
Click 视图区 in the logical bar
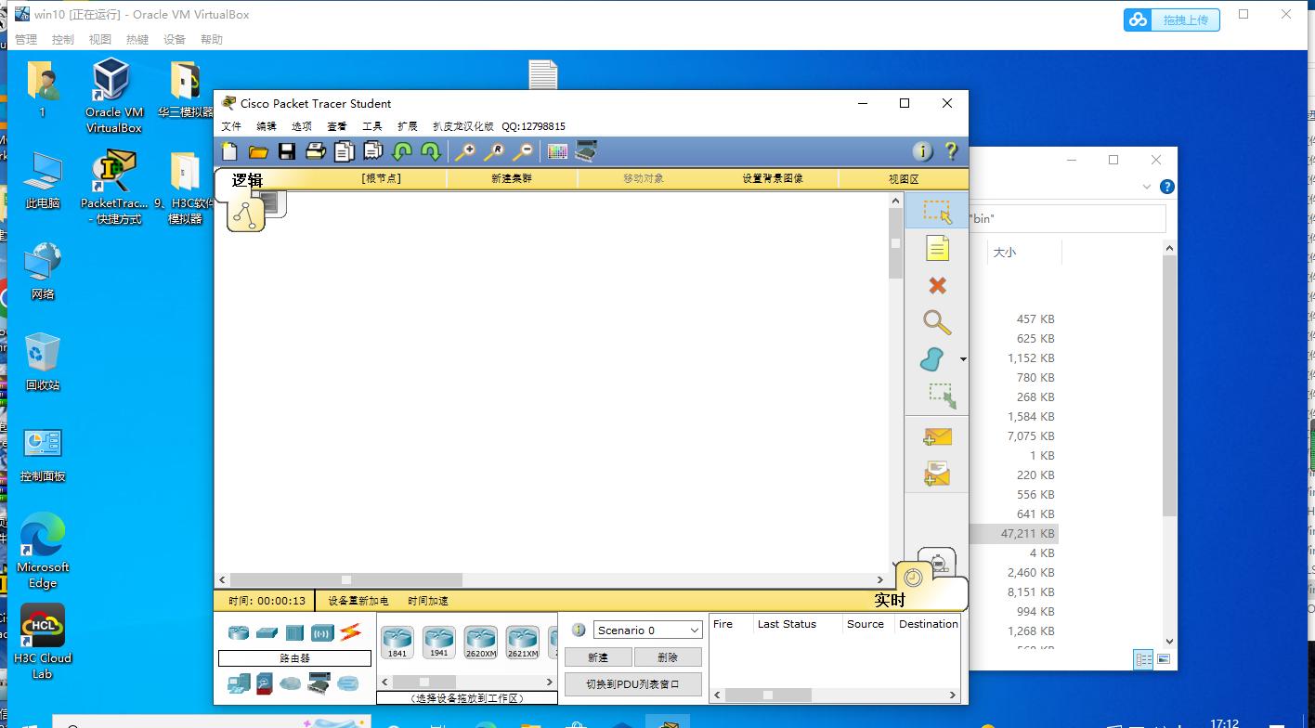click(904, 178)
